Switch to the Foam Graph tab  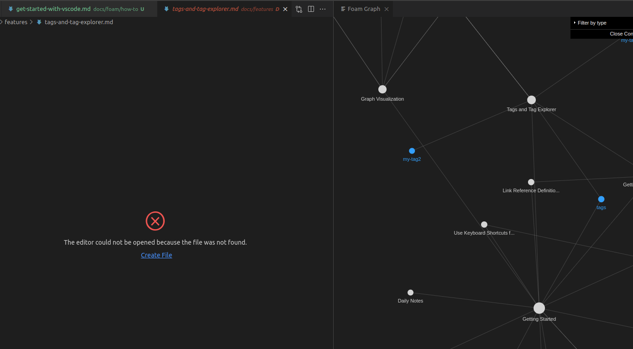[x=363, y=9]
